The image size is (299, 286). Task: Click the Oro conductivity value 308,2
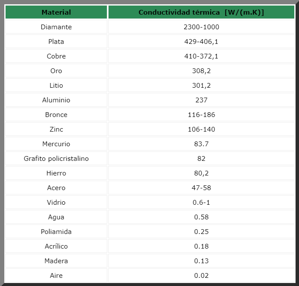[201, 71]
